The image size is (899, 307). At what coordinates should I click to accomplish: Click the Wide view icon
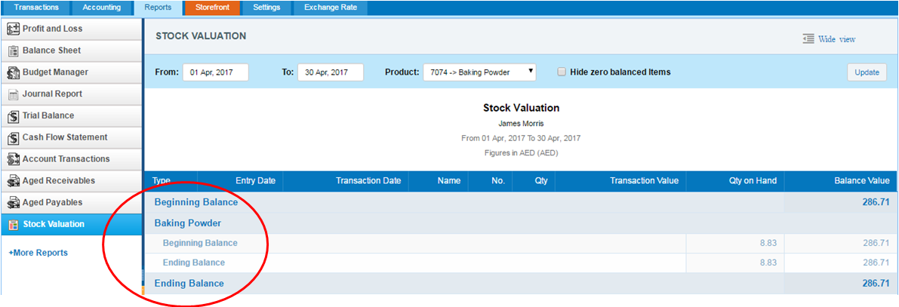pos(809,39)
